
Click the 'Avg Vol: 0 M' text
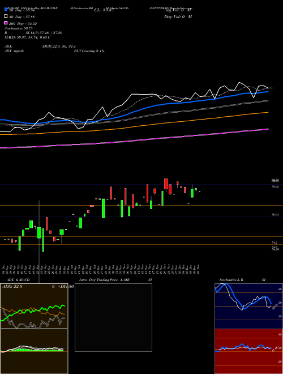178,10
